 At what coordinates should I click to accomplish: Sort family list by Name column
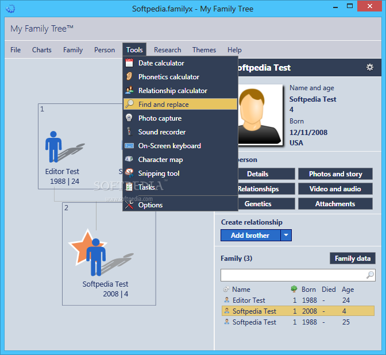click(x=241, y=290)
